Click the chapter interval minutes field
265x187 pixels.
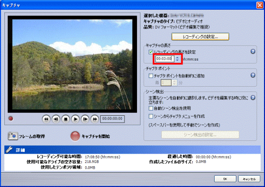coord(166,83)
